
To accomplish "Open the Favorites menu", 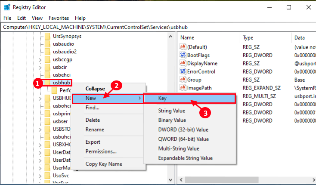I will [x=59, y=18].
